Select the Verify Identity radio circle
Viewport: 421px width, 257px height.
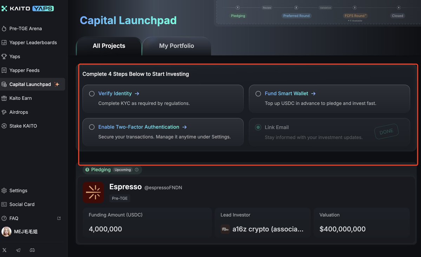[92, 94]
